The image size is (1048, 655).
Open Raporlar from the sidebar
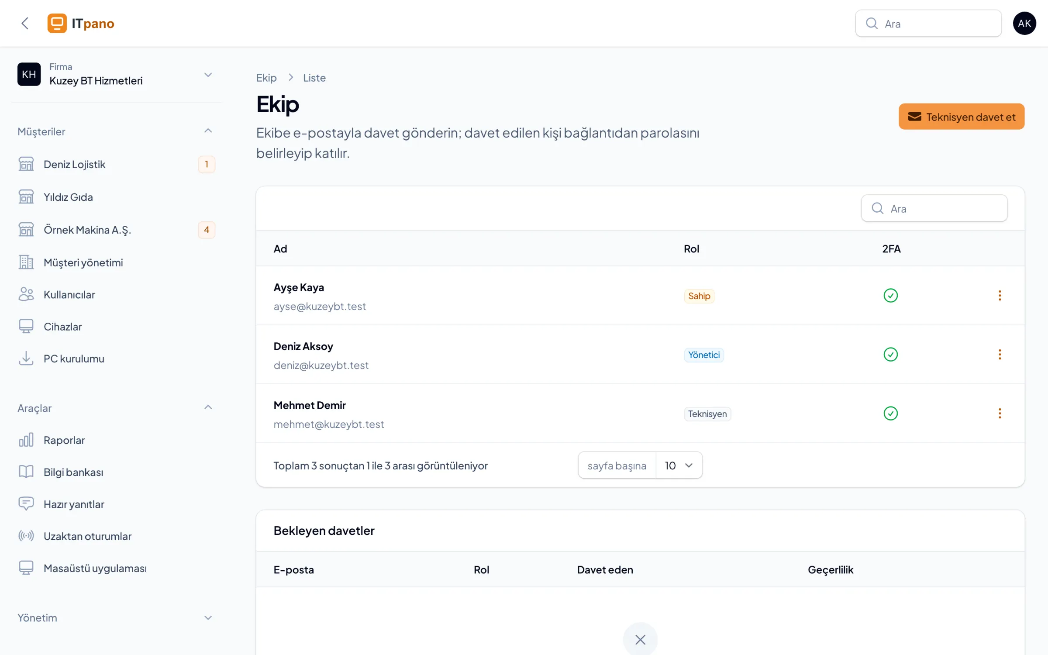point(117,440)
